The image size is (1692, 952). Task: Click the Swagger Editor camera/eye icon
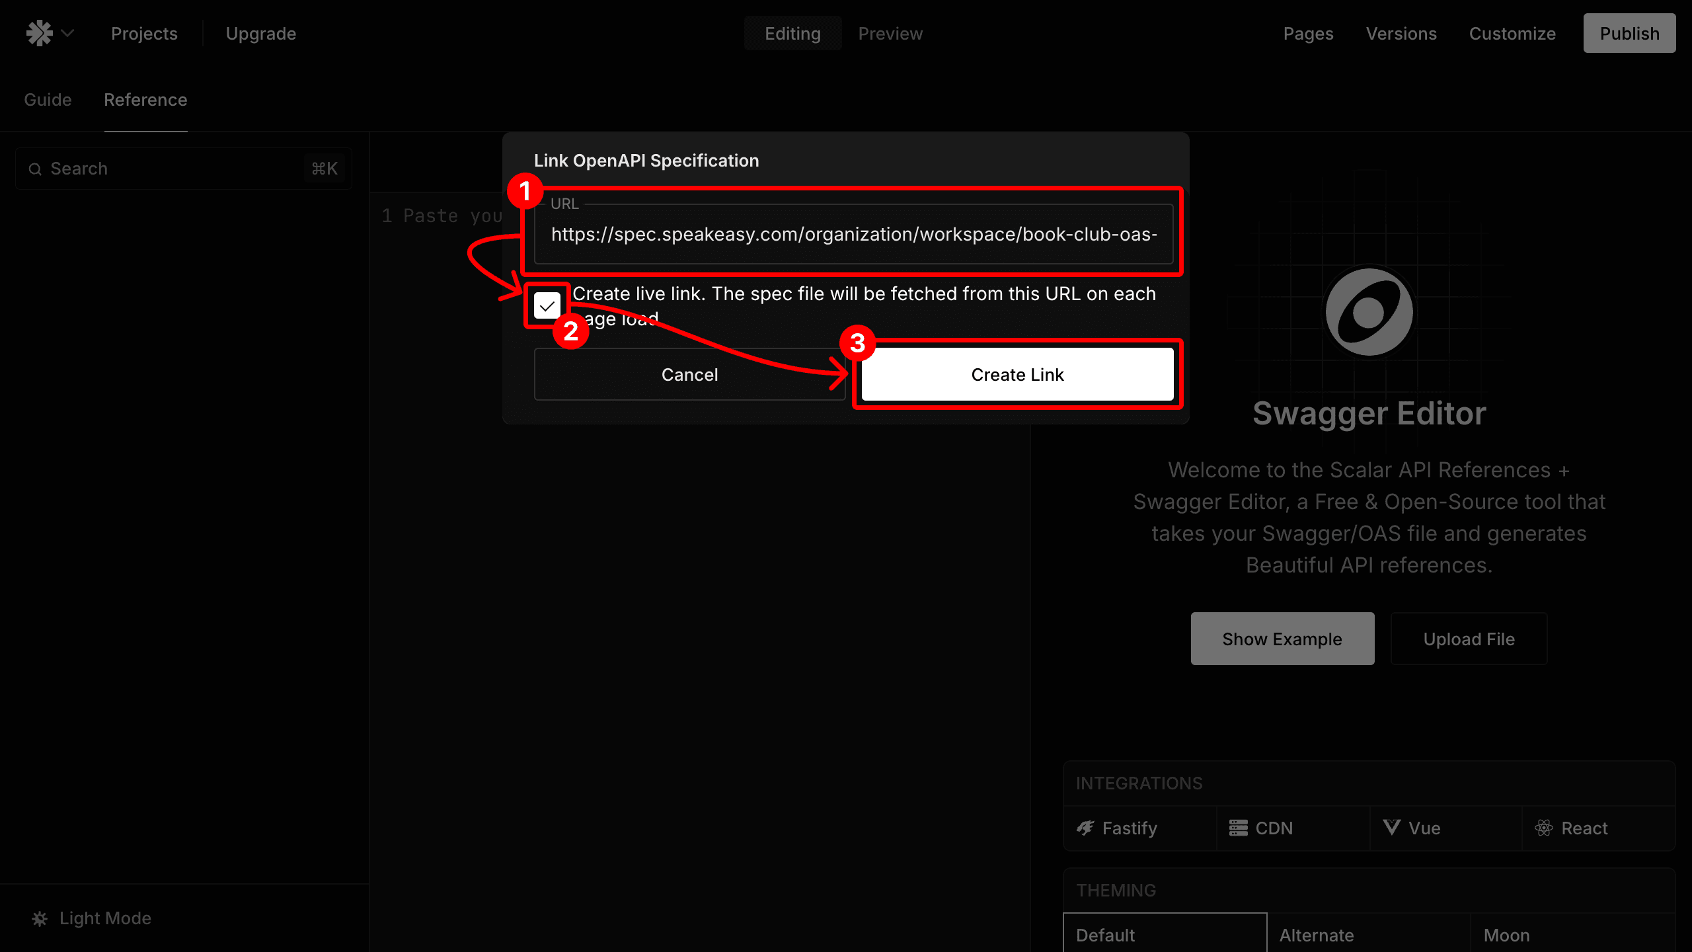[x=1369, y=311]
